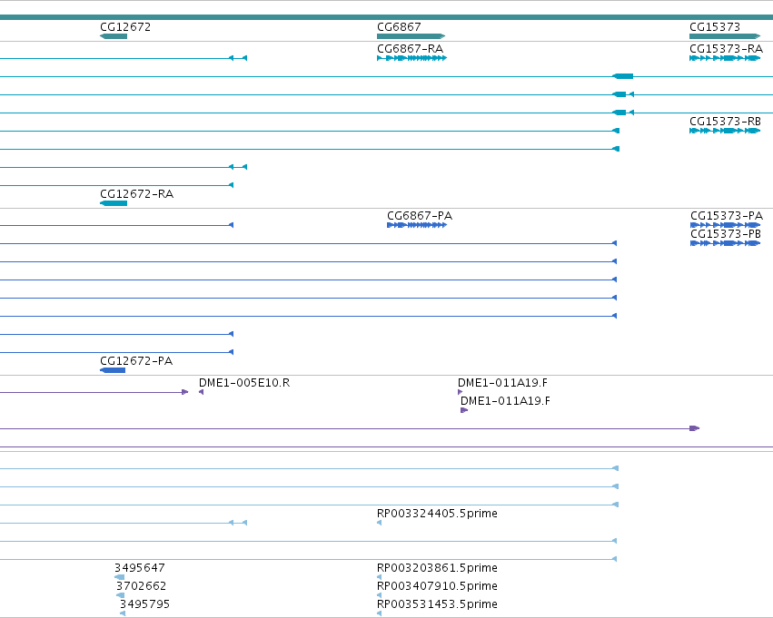
Task: Click the teal chromosome bar at top
Action: [387, 17]
